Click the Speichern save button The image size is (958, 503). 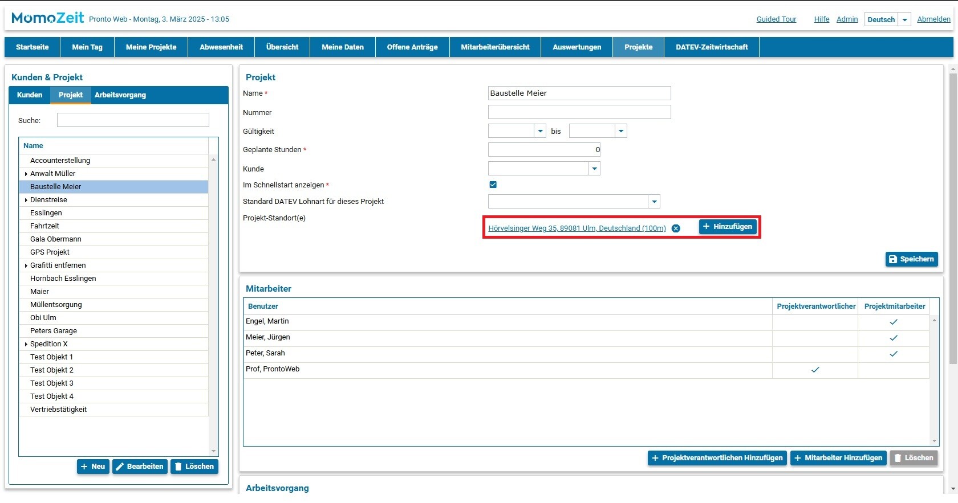tap(911, 259)
